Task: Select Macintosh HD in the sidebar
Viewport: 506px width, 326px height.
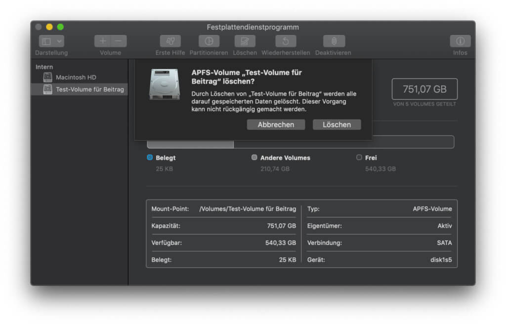Action: (x=76, y=78)
